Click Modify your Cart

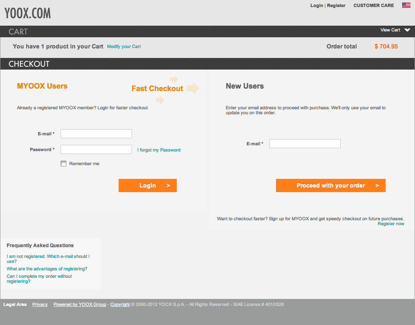[124, 46]
